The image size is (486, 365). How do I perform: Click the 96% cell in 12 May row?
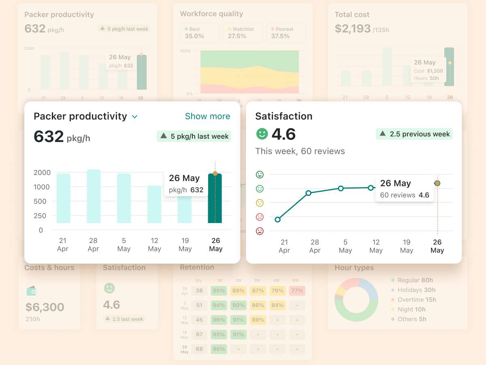219,320
